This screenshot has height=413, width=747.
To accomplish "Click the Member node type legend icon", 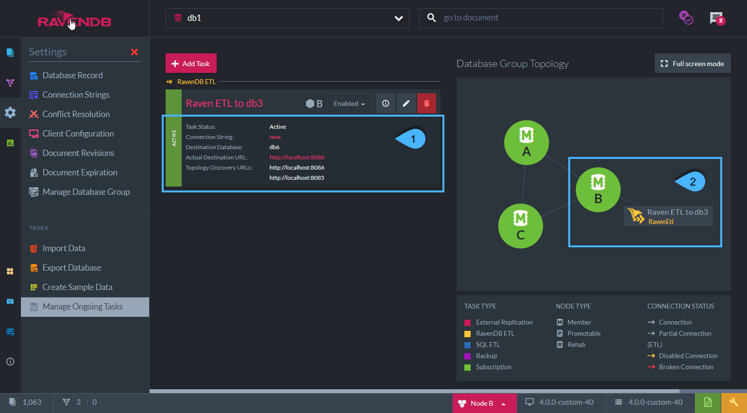I will (x=560, y=322).
